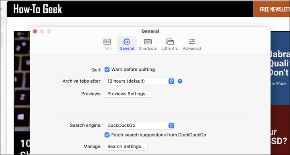Close the General settings window
Image resolution: width=290 pixels, height=155 pixels.
pos(35,31)
